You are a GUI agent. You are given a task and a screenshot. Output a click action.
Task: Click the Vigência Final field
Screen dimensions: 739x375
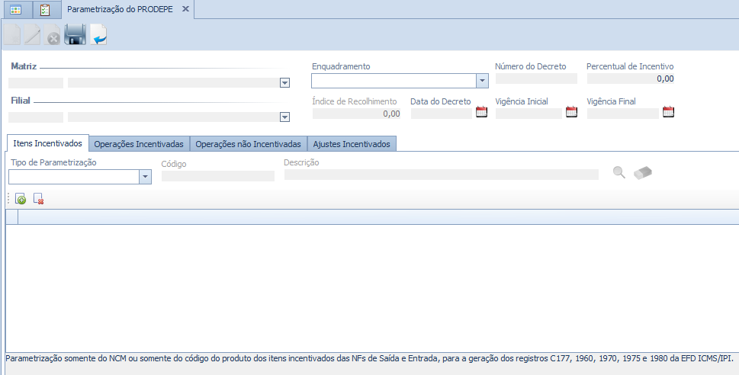click(623, 114)
